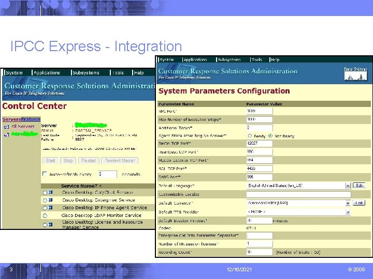Open Tools menu in System Parameters window
The height and width of the screenshot is (279, 373).
pos(256,59)
